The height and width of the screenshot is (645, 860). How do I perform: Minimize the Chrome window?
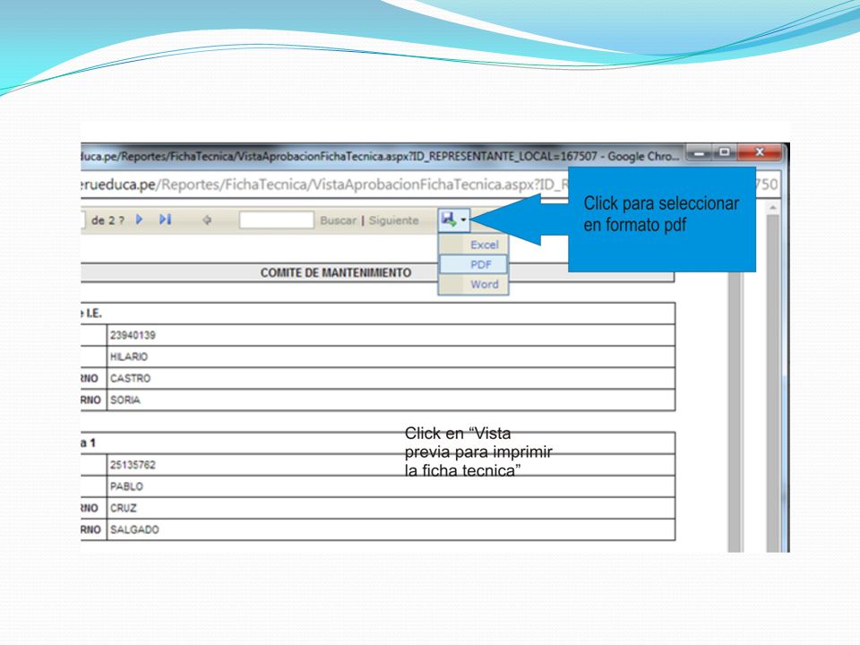click(700, 152)
